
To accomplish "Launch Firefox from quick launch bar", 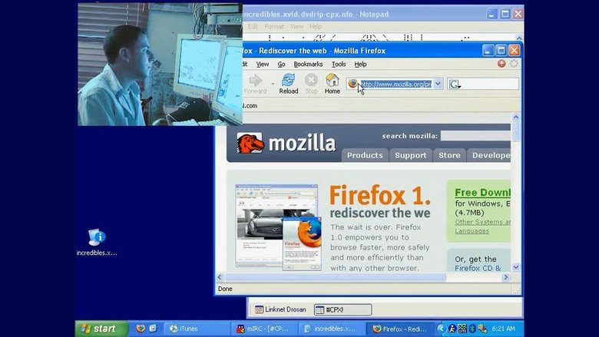I will (141, 329).
